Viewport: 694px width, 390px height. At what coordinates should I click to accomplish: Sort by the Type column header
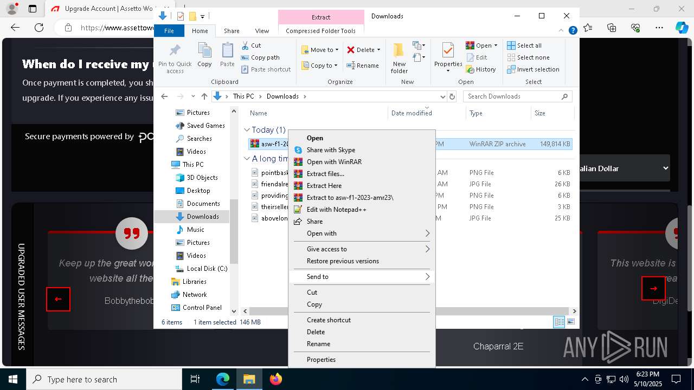coord(498,113)
